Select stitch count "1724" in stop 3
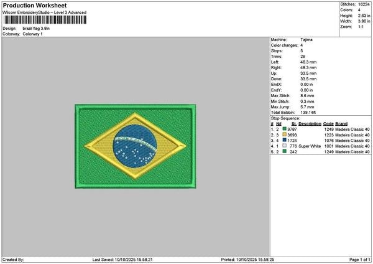 tap(292, 141)
